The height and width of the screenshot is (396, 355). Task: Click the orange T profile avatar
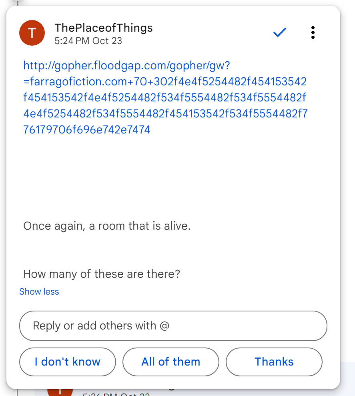pos(32,33)
